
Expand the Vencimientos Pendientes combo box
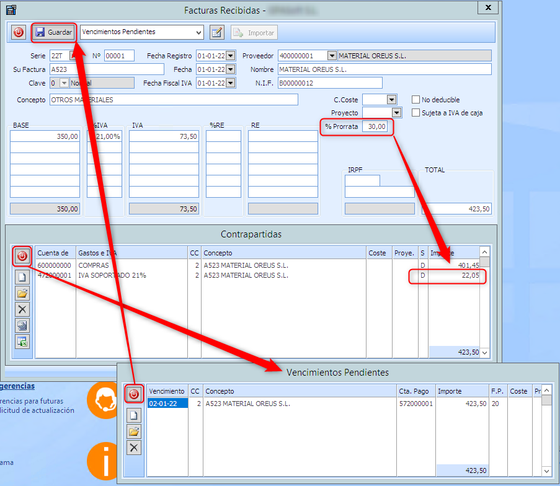click(198, 32)
